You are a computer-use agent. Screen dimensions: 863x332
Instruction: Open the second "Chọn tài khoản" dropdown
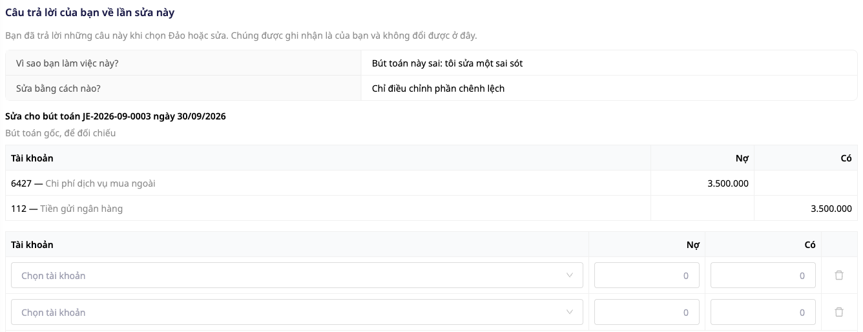point(297,312)
